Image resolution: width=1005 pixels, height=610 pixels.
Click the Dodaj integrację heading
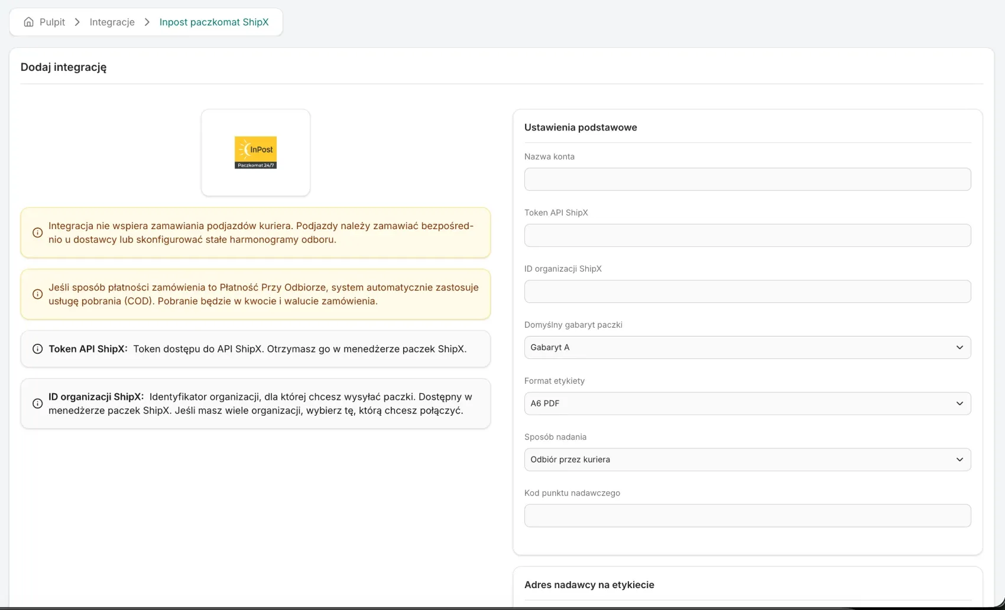tap(63, 67)
